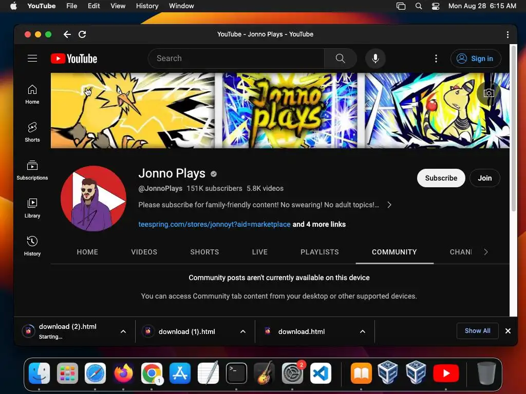526x394 pixels.
Task: Open the History menu in menu bar
Action: tap(147, 6)
